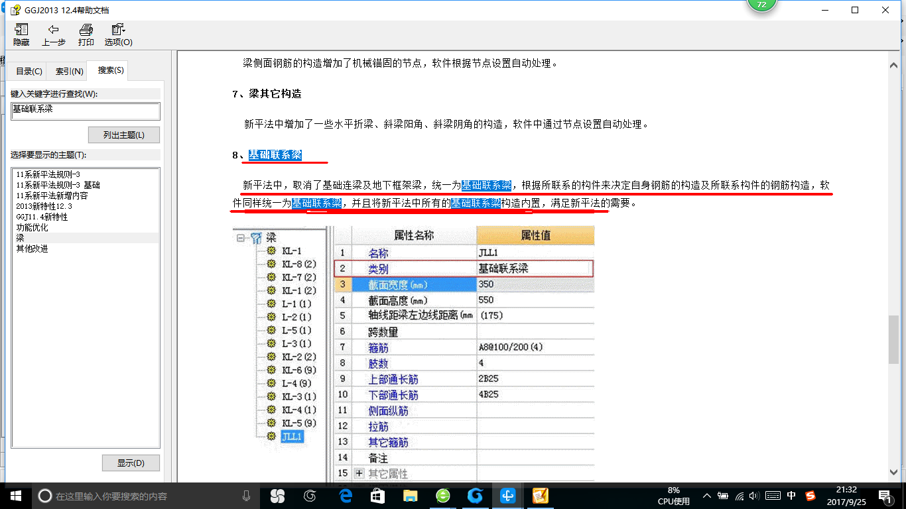Click the microphone icon in the taskbar search box
Image resolution: width=906 pixels, height=509 pixels.
coord(246,496)
